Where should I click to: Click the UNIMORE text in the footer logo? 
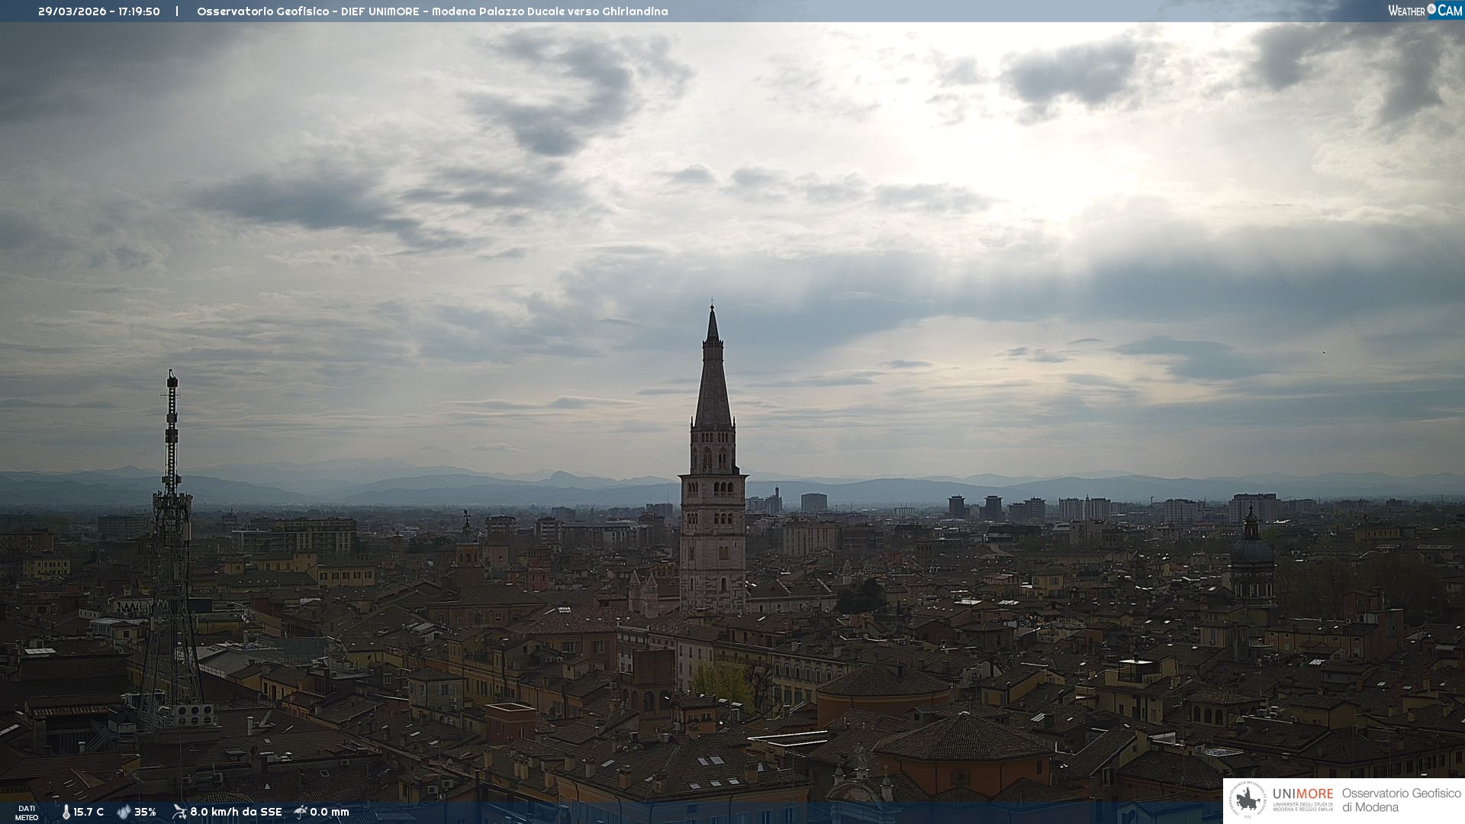(1302, 793)
